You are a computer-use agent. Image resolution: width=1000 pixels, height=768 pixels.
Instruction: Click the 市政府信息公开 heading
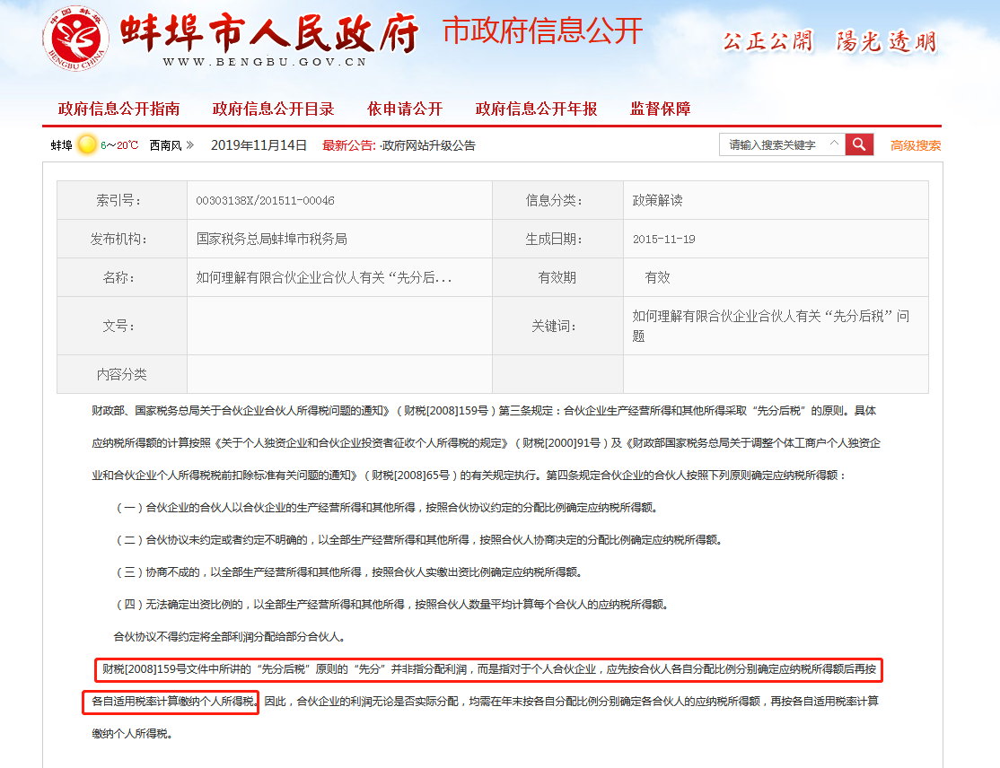543,31
